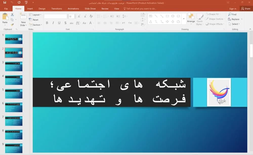Switch to the Animations tab
Image resolution: width=253 pixels, height=155 pixels.
(x=73, y=9)
